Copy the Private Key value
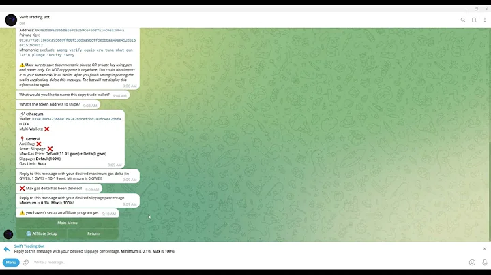Viewport: 491px width, 275px height. [77, 42]
